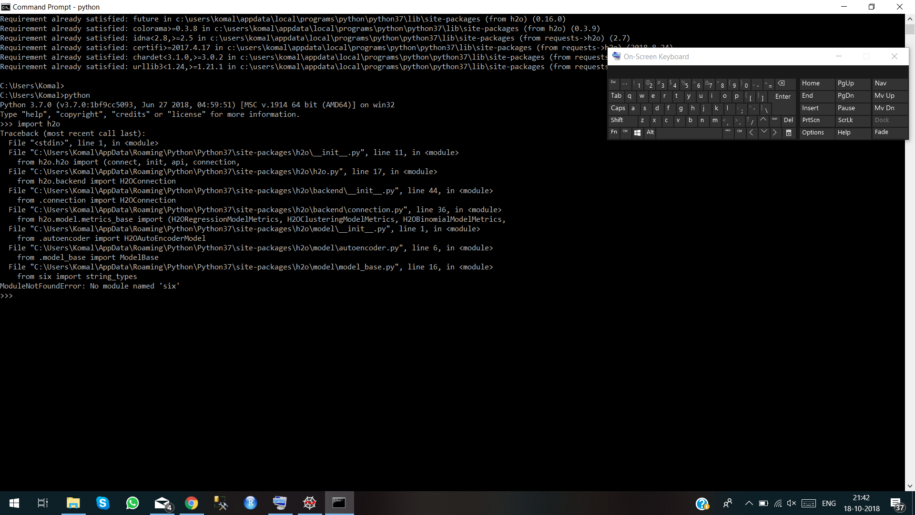Open Google Chrome from the taskbar
This screenshot has height=515, width=915.
(191, 503)
